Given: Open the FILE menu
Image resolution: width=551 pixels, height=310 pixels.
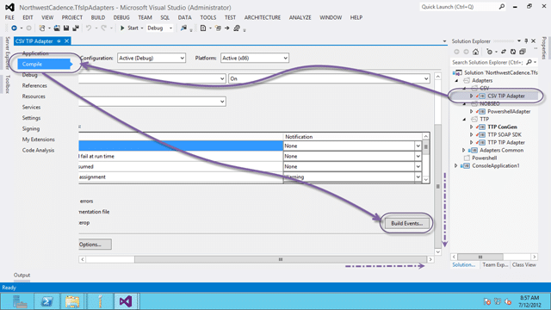Looking at the screenshot, I should click(9, 17).
